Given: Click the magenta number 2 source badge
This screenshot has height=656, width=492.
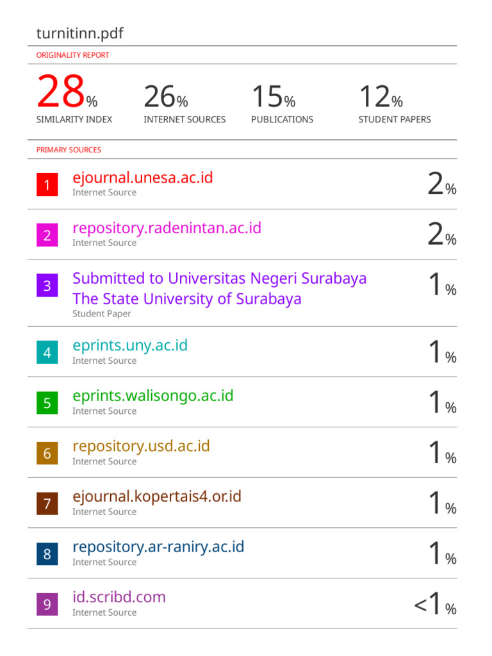Looking at the screenshot, I should [x=47, y=235].
